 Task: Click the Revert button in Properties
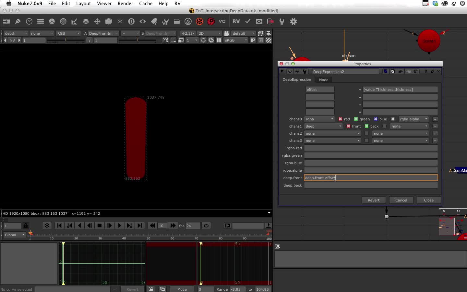pos(374,200)
